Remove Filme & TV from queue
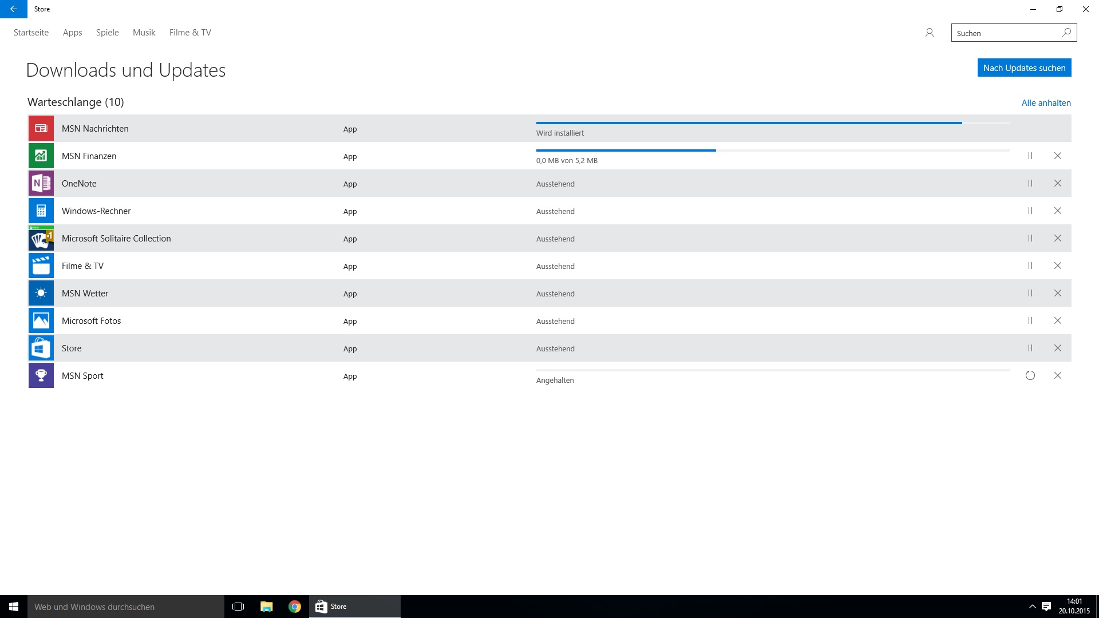Image resolution: width=1099 pixels, height=618 pixels. pyautogui.click(x=1058, y=266)
